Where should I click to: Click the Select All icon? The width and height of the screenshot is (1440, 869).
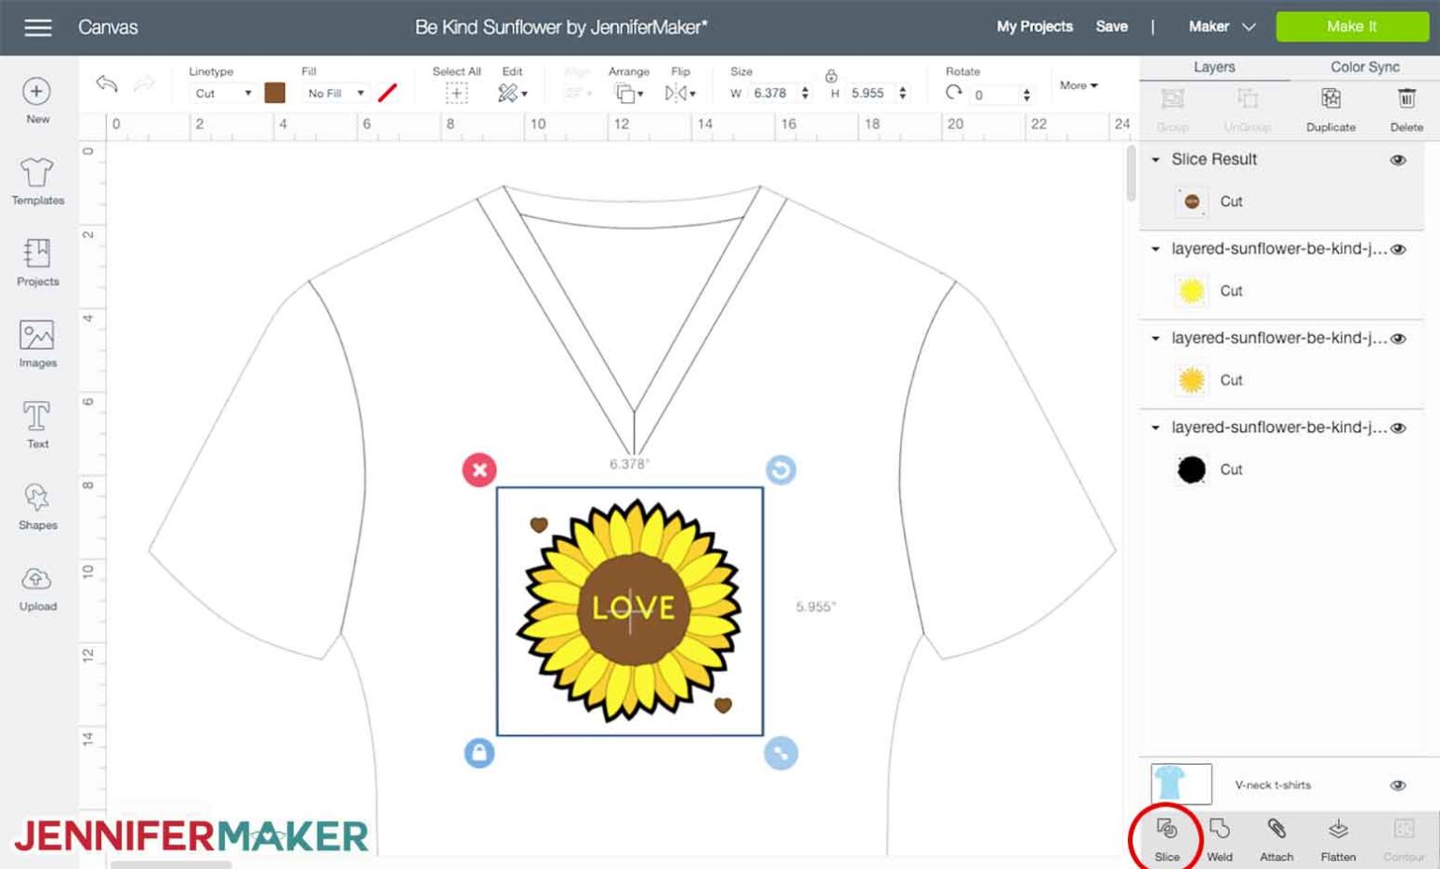coord(457,93)
